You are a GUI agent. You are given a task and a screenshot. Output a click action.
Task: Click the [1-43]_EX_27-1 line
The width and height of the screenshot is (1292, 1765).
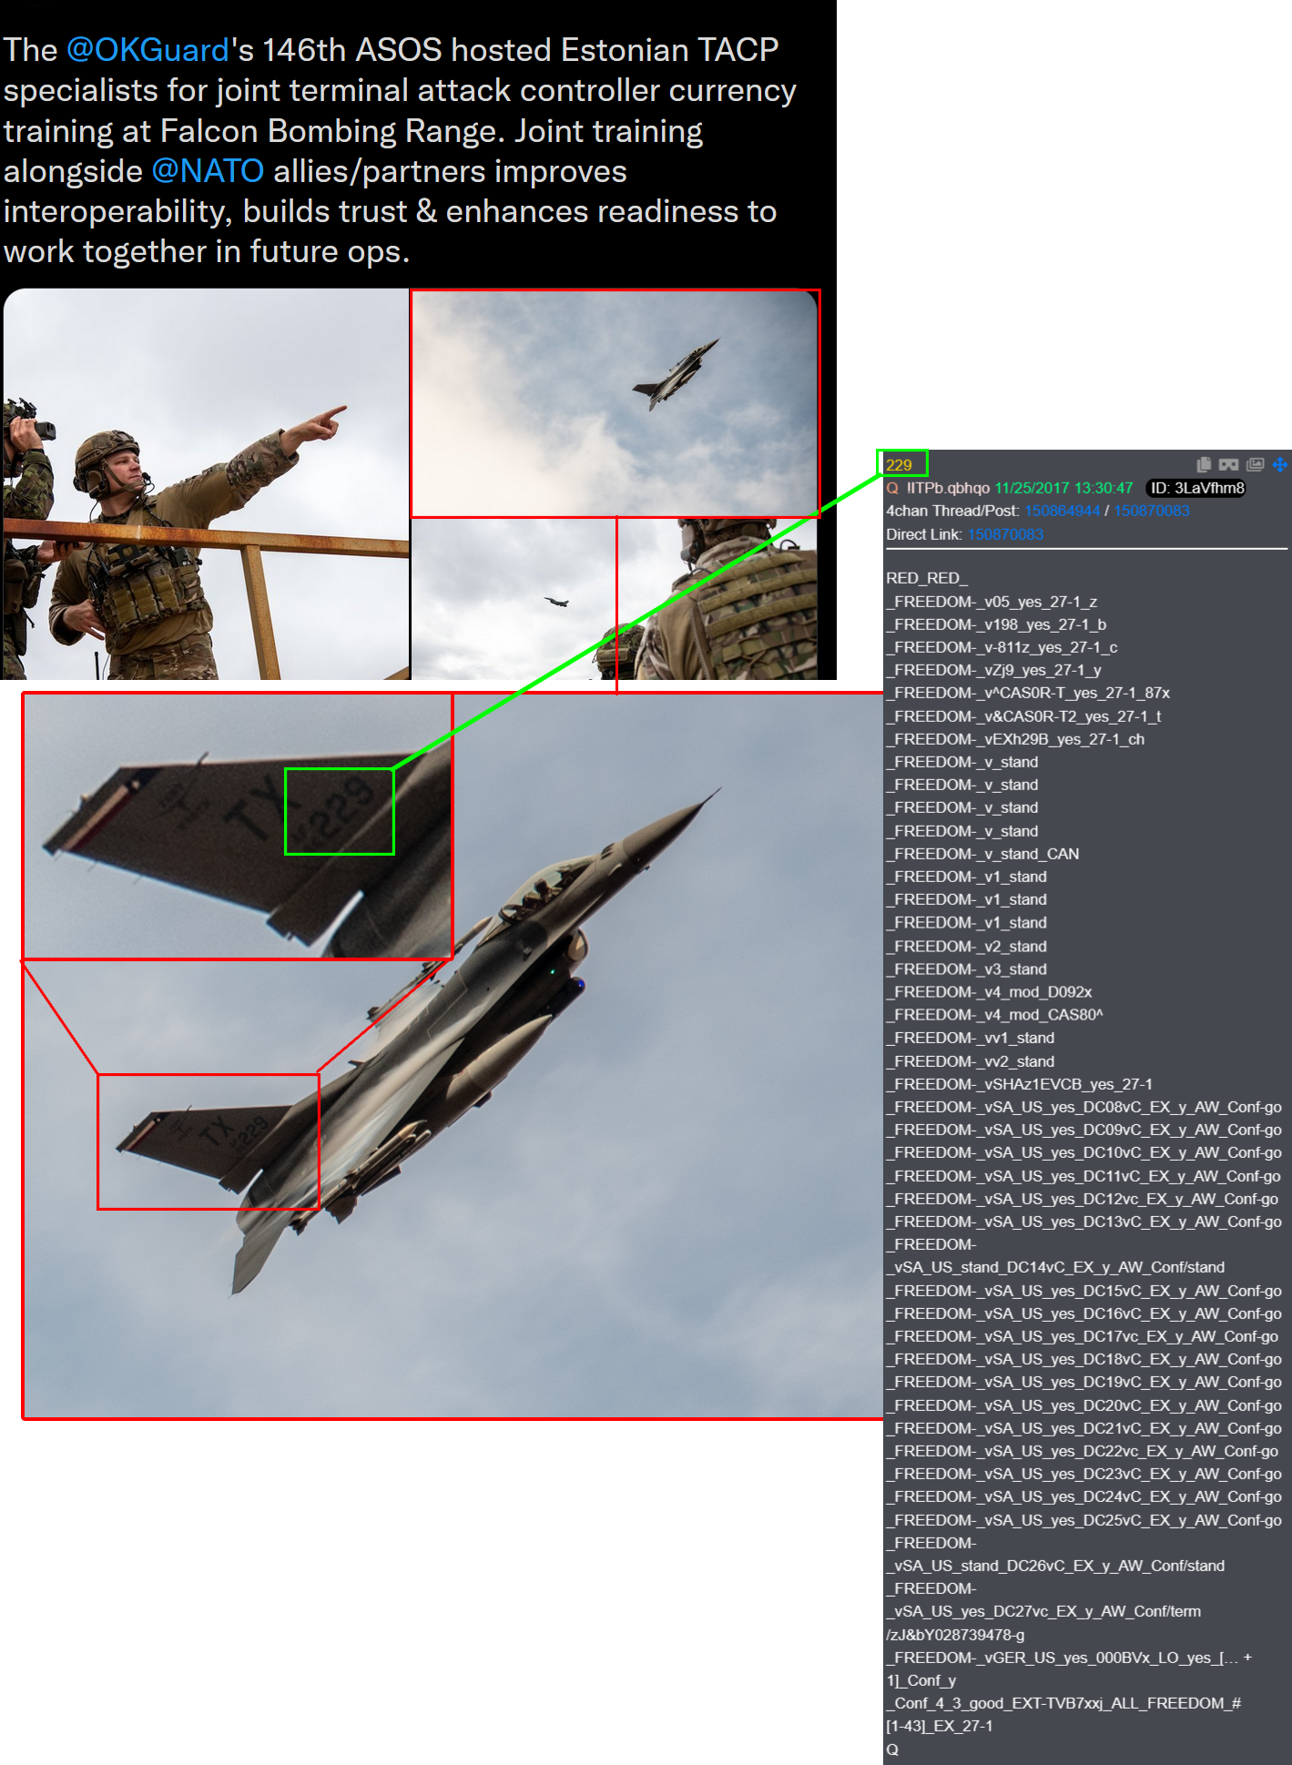pos(940,1726)
